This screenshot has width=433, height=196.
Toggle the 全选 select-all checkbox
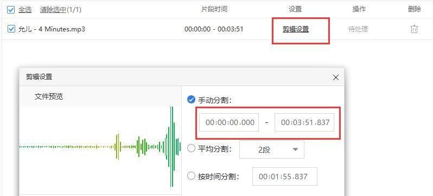tap(11, 10)
